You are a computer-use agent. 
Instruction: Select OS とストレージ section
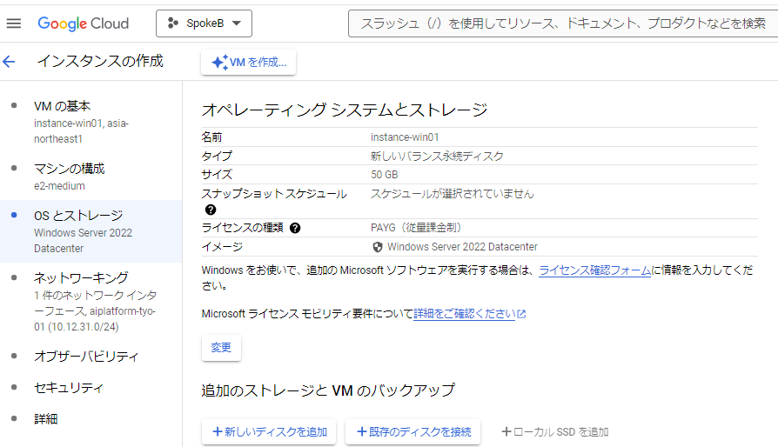78,216
